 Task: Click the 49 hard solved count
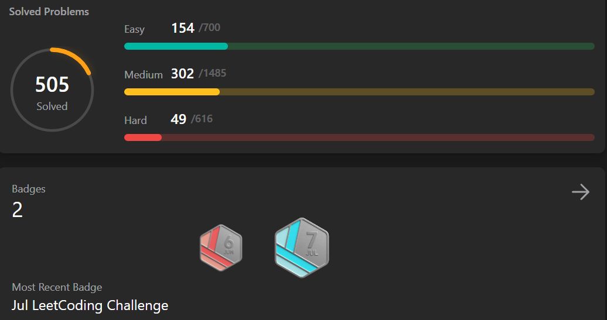click(179, 119)
